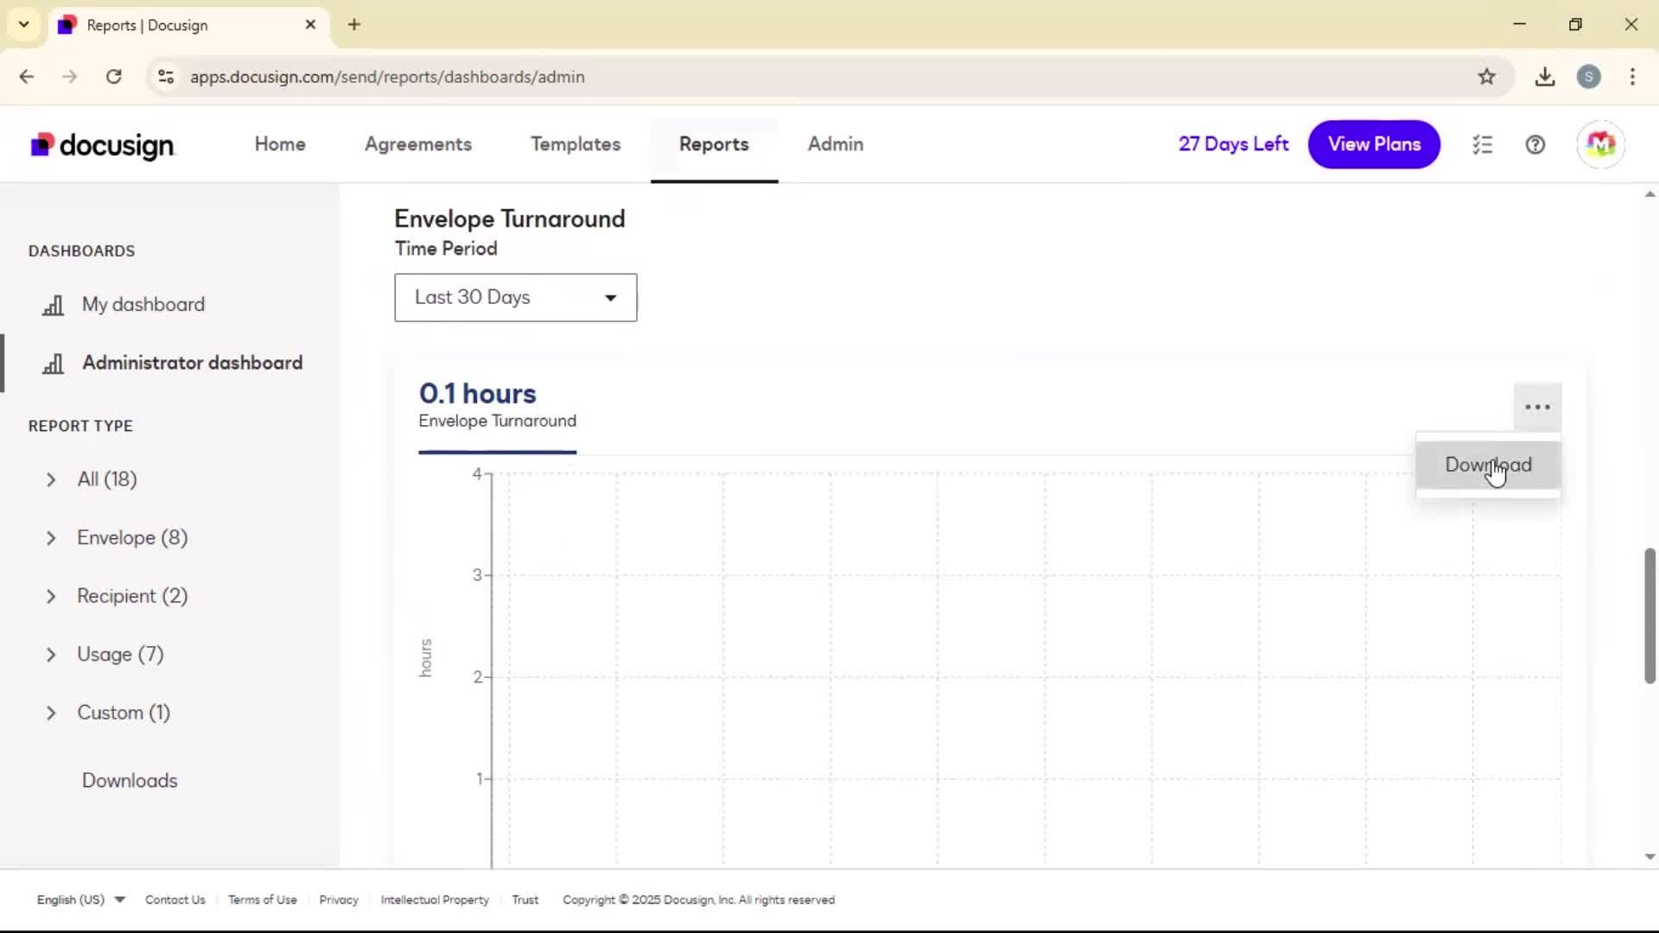Open the checklist tasks icon in header
Image resolution: width=1659 pixels, height=933 pixels.
click(1483, 145)
